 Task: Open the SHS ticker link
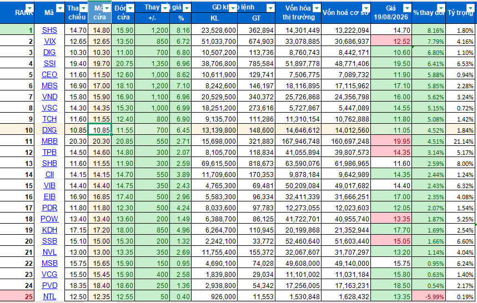(x=49, y=30)
